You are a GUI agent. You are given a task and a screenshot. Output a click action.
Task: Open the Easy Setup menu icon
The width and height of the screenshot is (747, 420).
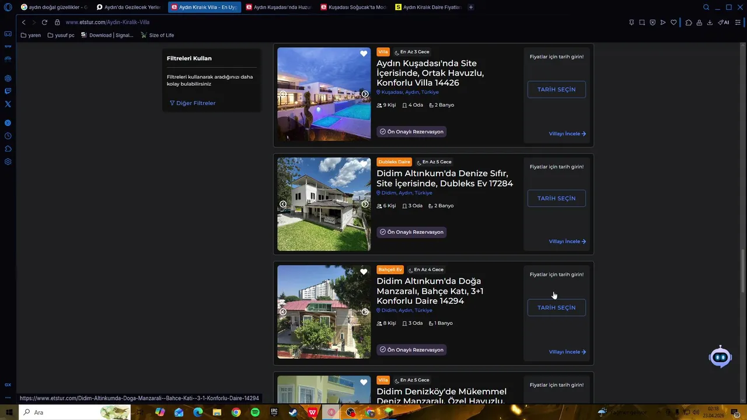coord(738,22)
